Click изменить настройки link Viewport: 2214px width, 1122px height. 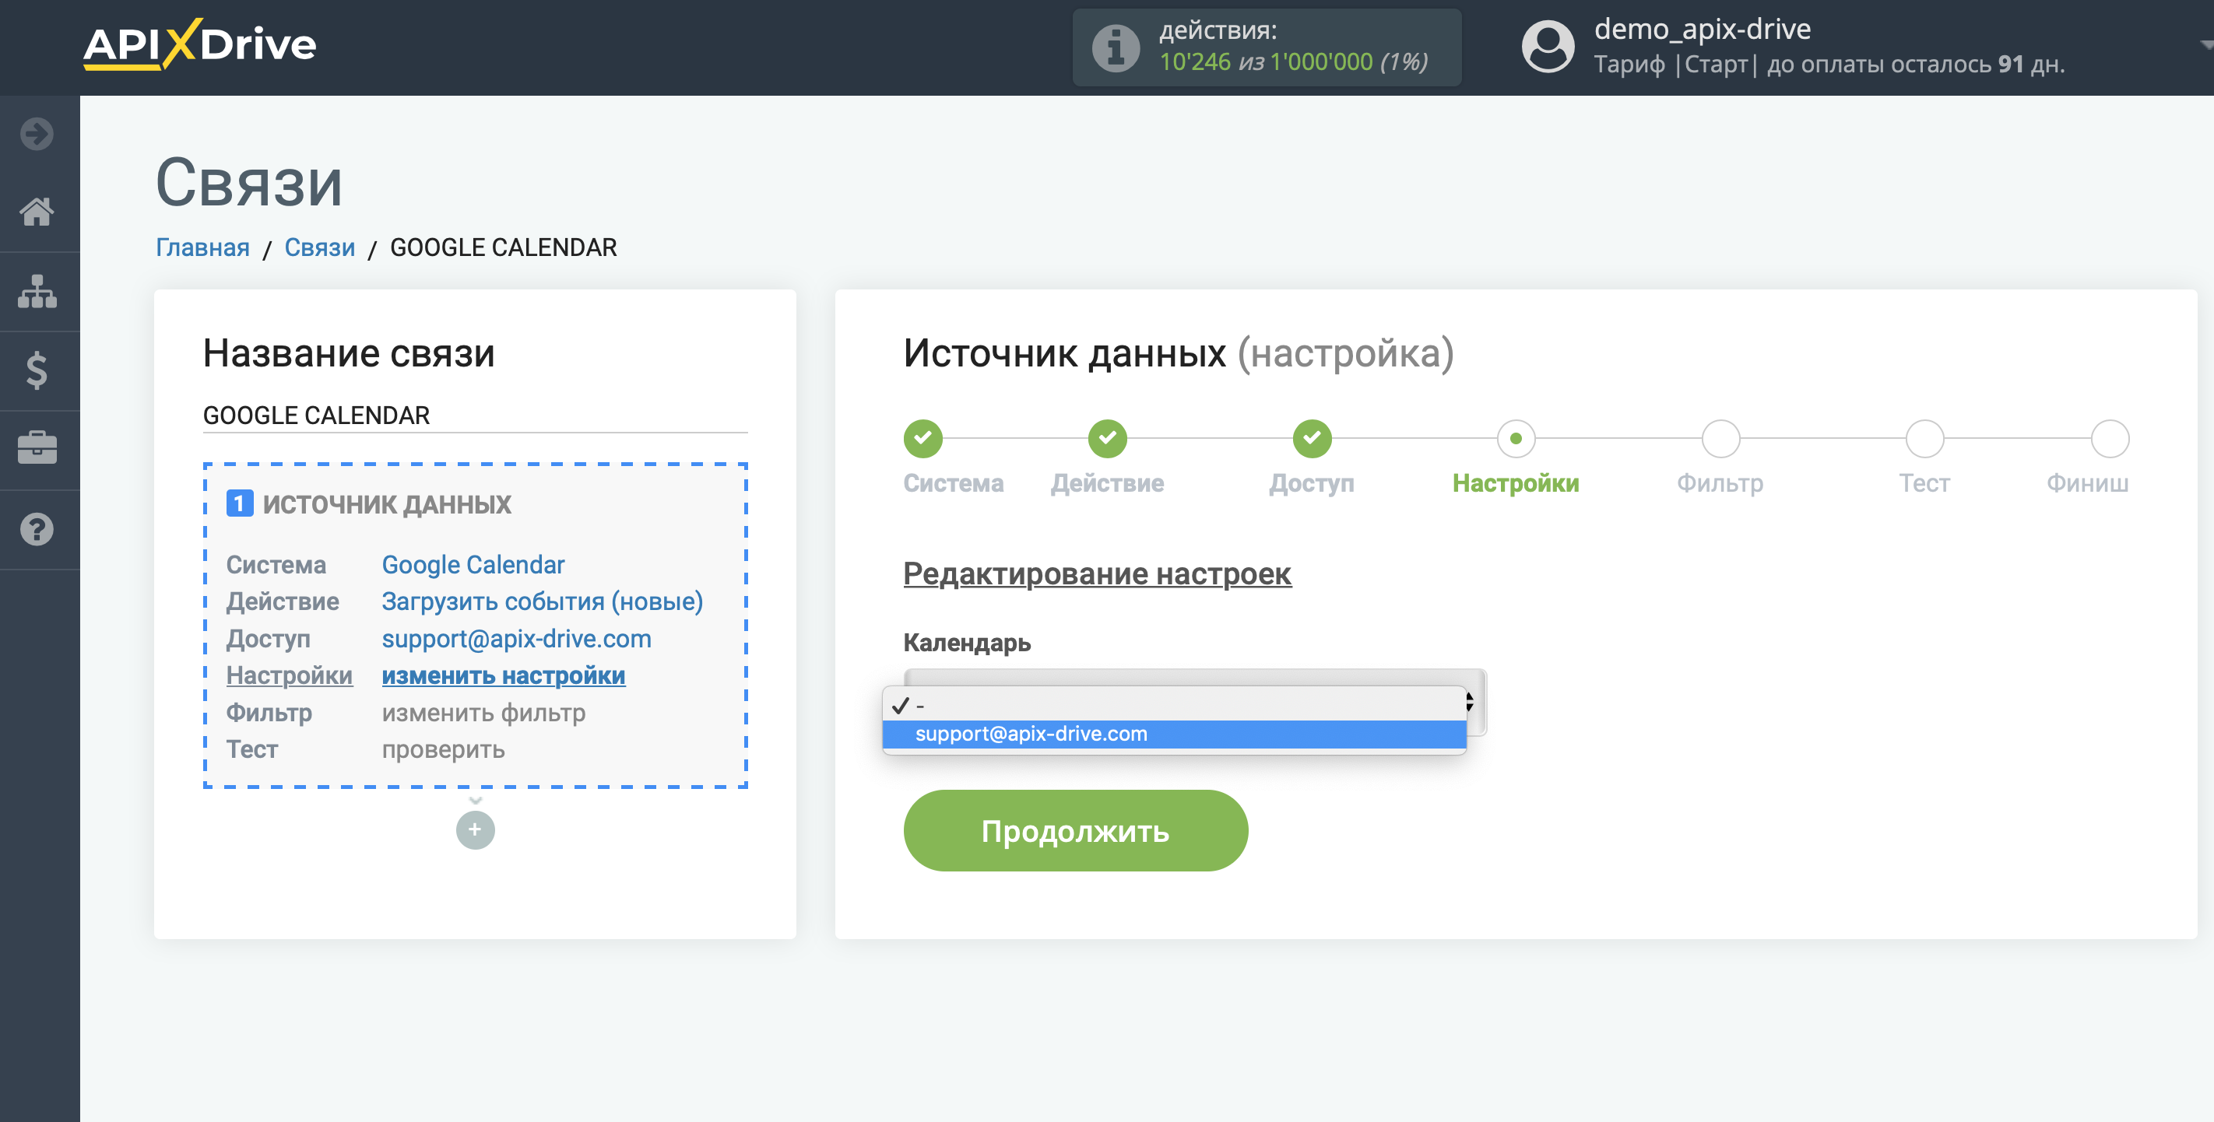(x=504, y=675)
